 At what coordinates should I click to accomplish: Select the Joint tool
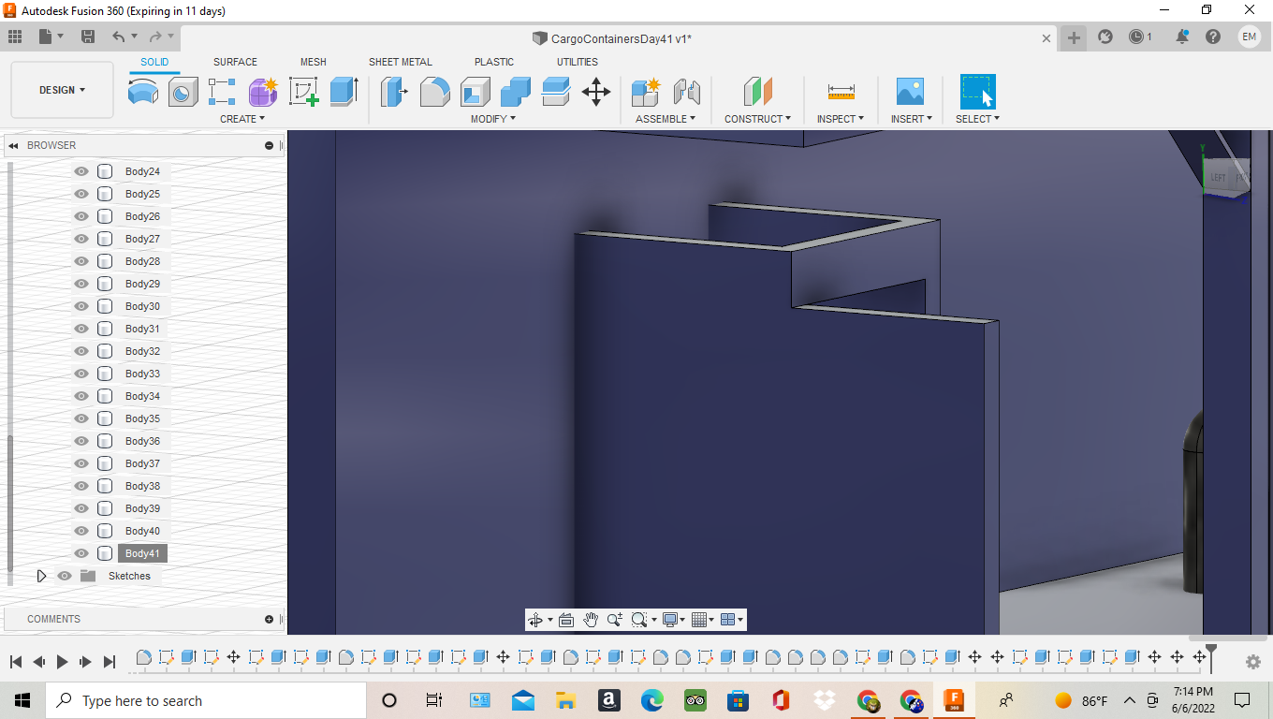point(687,92)
